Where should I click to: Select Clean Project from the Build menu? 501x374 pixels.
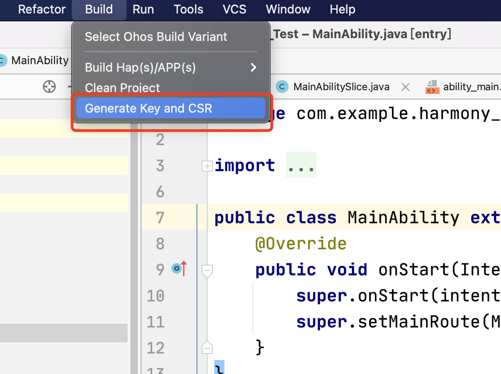tap(122, 88)
